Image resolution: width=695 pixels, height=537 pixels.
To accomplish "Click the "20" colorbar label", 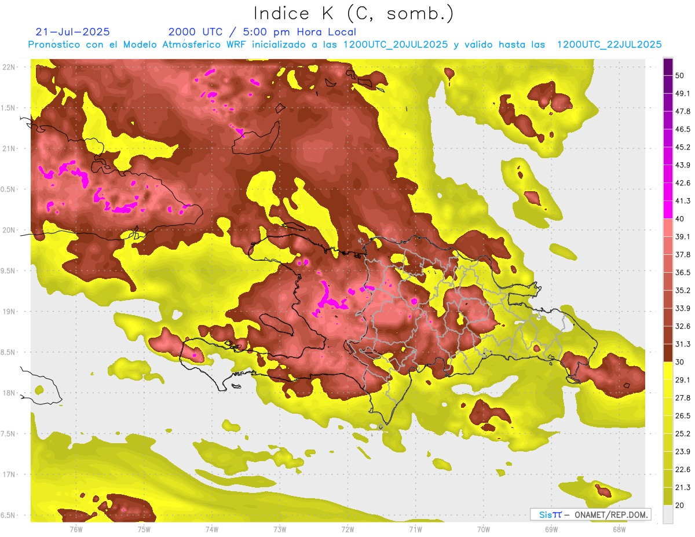I will coord(680,505).
